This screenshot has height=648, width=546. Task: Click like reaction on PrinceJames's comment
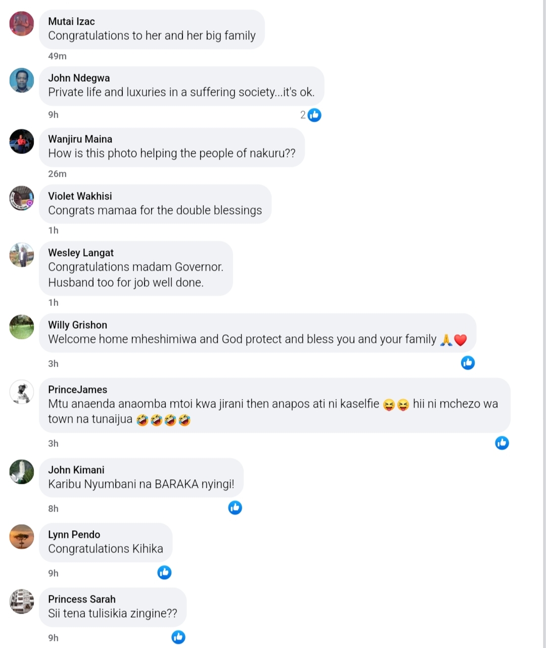pos(502,443)
